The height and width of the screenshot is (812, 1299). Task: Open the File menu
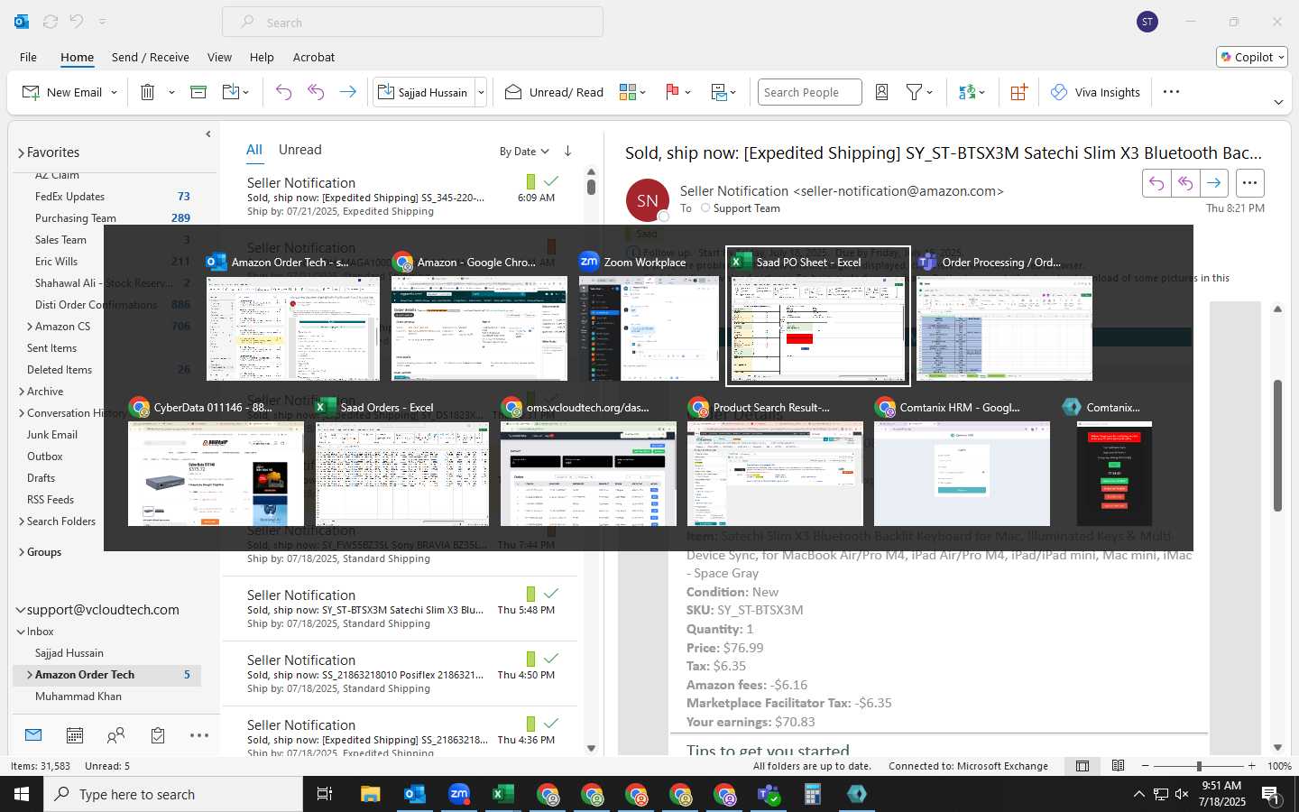pyautogui.click(x=29, y=57)
